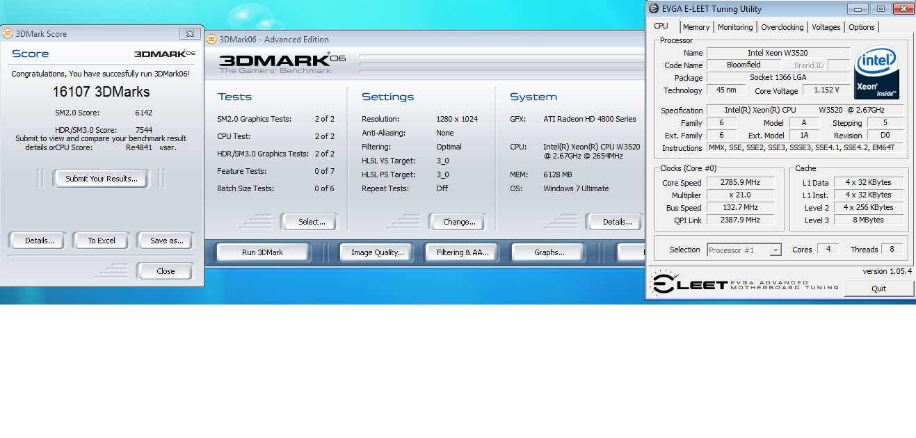Click the Threads value 8
Viewport: 916px width, 438px height.
892,249
